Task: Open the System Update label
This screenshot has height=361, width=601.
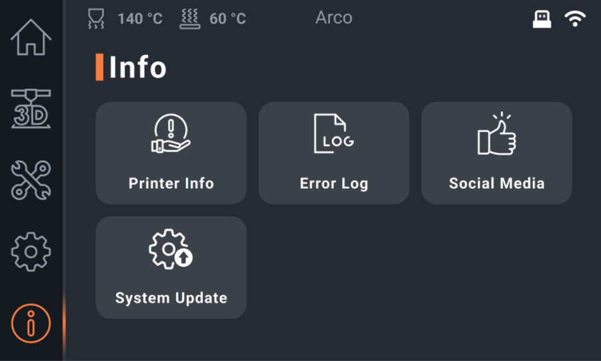Action: (171, 298)
